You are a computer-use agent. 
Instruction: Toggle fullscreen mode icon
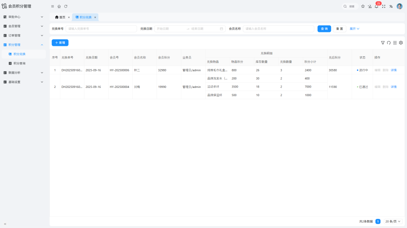tap(384, 6)
